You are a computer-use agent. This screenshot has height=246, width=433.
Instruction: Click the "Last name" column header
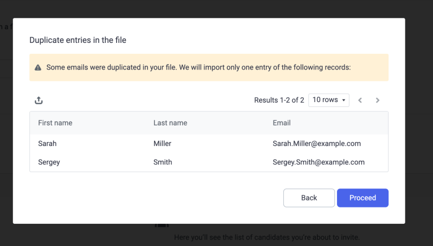click(170, 123)
